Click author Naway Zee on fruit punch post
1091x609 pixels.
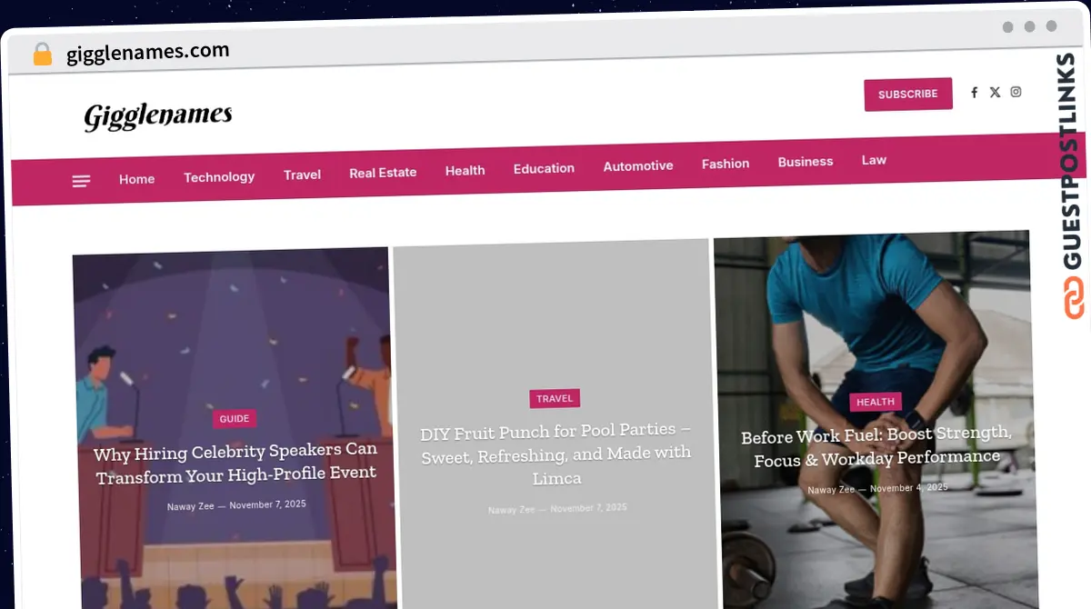click(x=511, y=510)
